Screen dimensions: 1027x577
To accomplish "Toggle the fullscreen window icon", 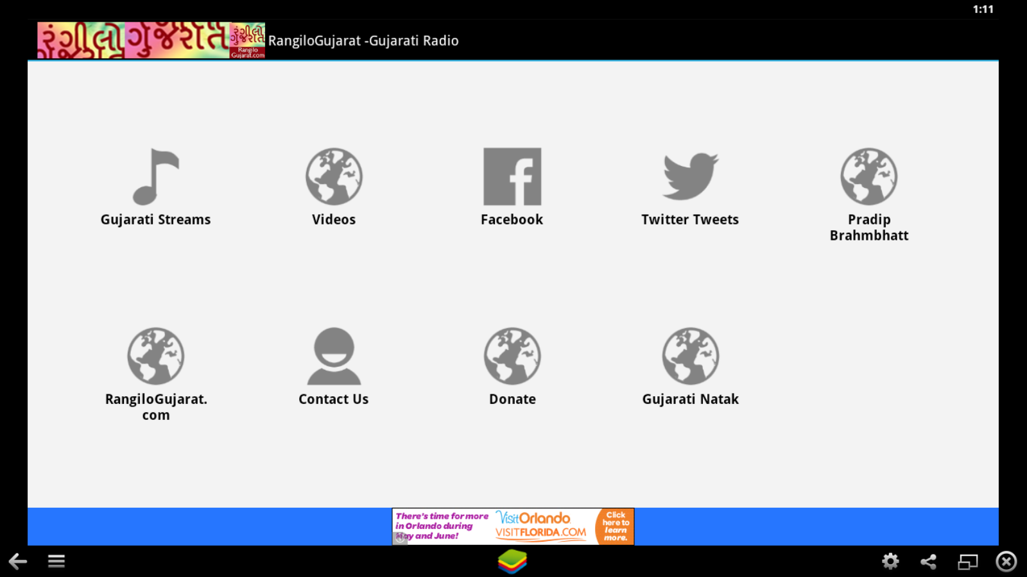I will [x=968, y=562].
